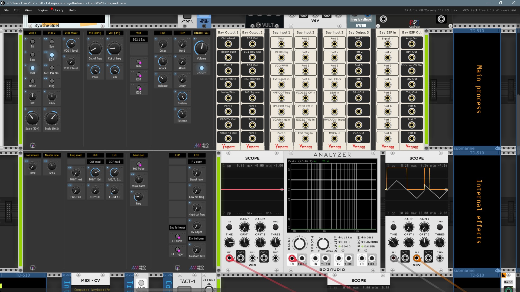Viewport: 520px width, 292px height.
Task: Click the EG1 Out jack in Bay Output 2
Action: [252, 44]
